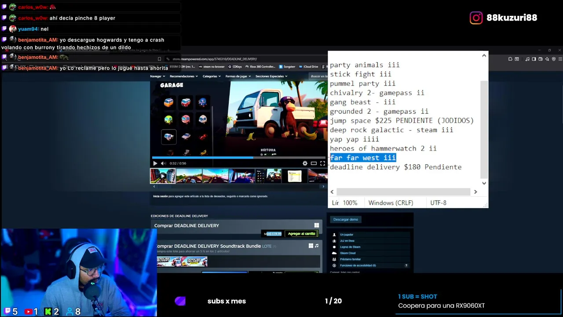The image size is (563, 317).
Task: Click the Windows (CRLF) status entry
Action: (391, 203)
